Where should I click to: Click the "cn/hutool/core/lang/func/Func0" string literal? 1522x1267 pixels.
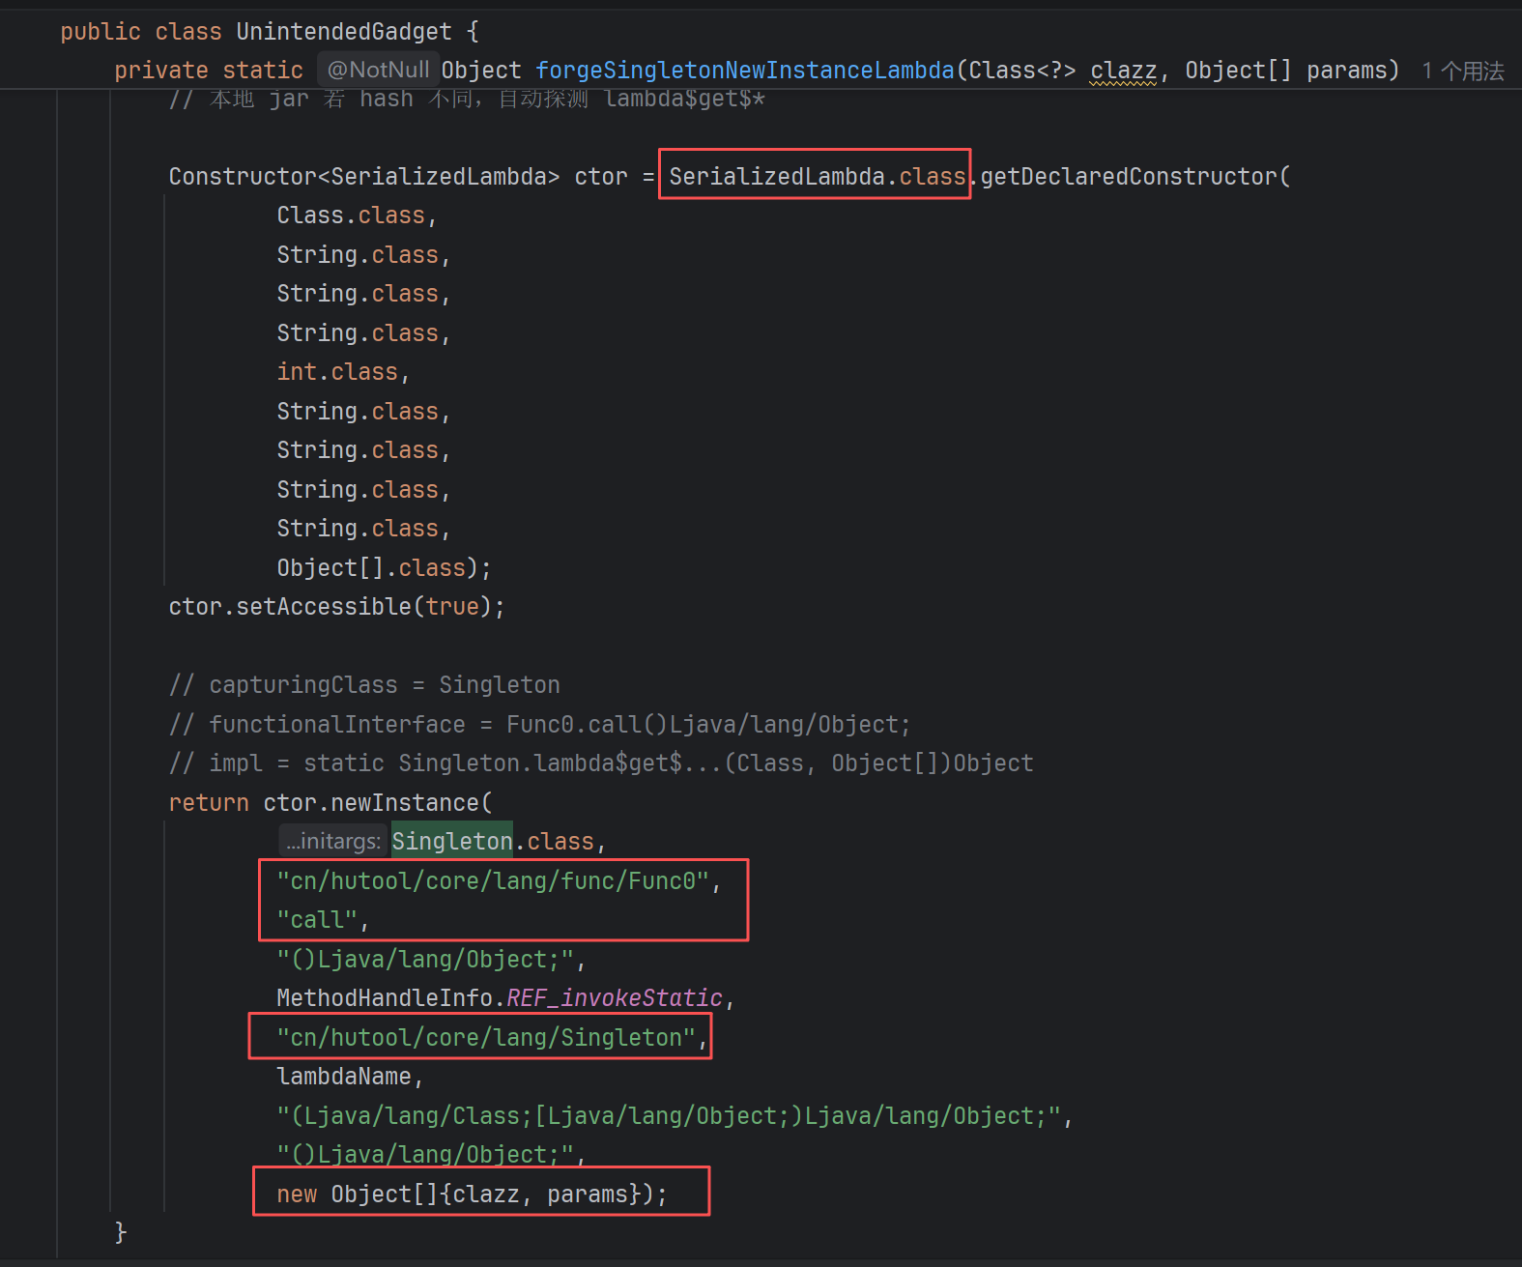pyautogui.click(x=493, y=881)
